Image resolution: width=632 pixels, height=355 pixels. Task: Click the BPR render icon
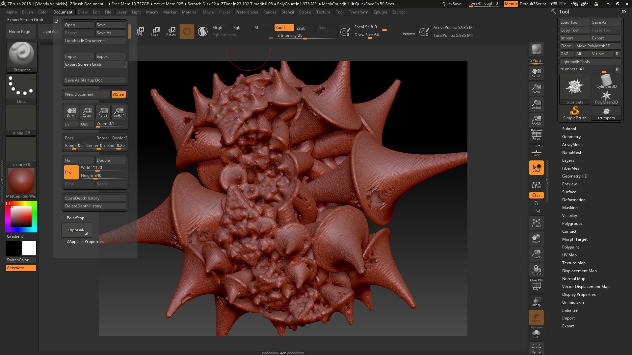pyautogui.click(x=536, y=49)
